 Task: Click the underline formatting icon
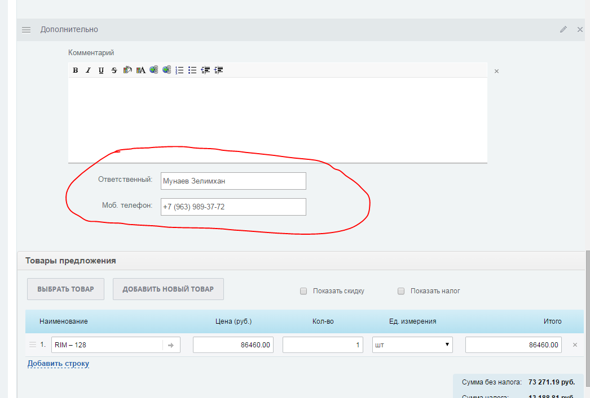[x=101, y=70]
